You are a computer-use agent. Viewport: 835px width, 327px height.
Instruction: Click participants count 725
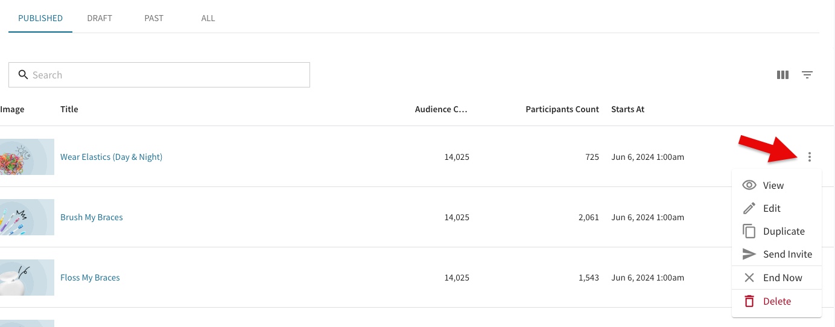point(592,157)
